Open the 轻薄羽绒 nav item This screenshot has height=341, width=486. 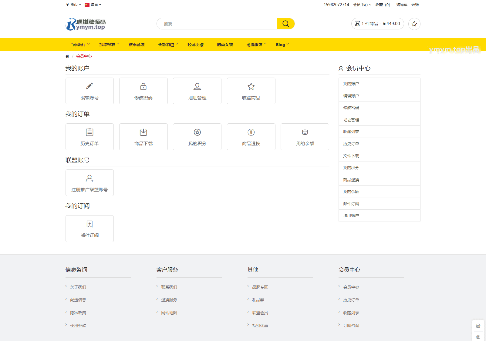(195, 45)
